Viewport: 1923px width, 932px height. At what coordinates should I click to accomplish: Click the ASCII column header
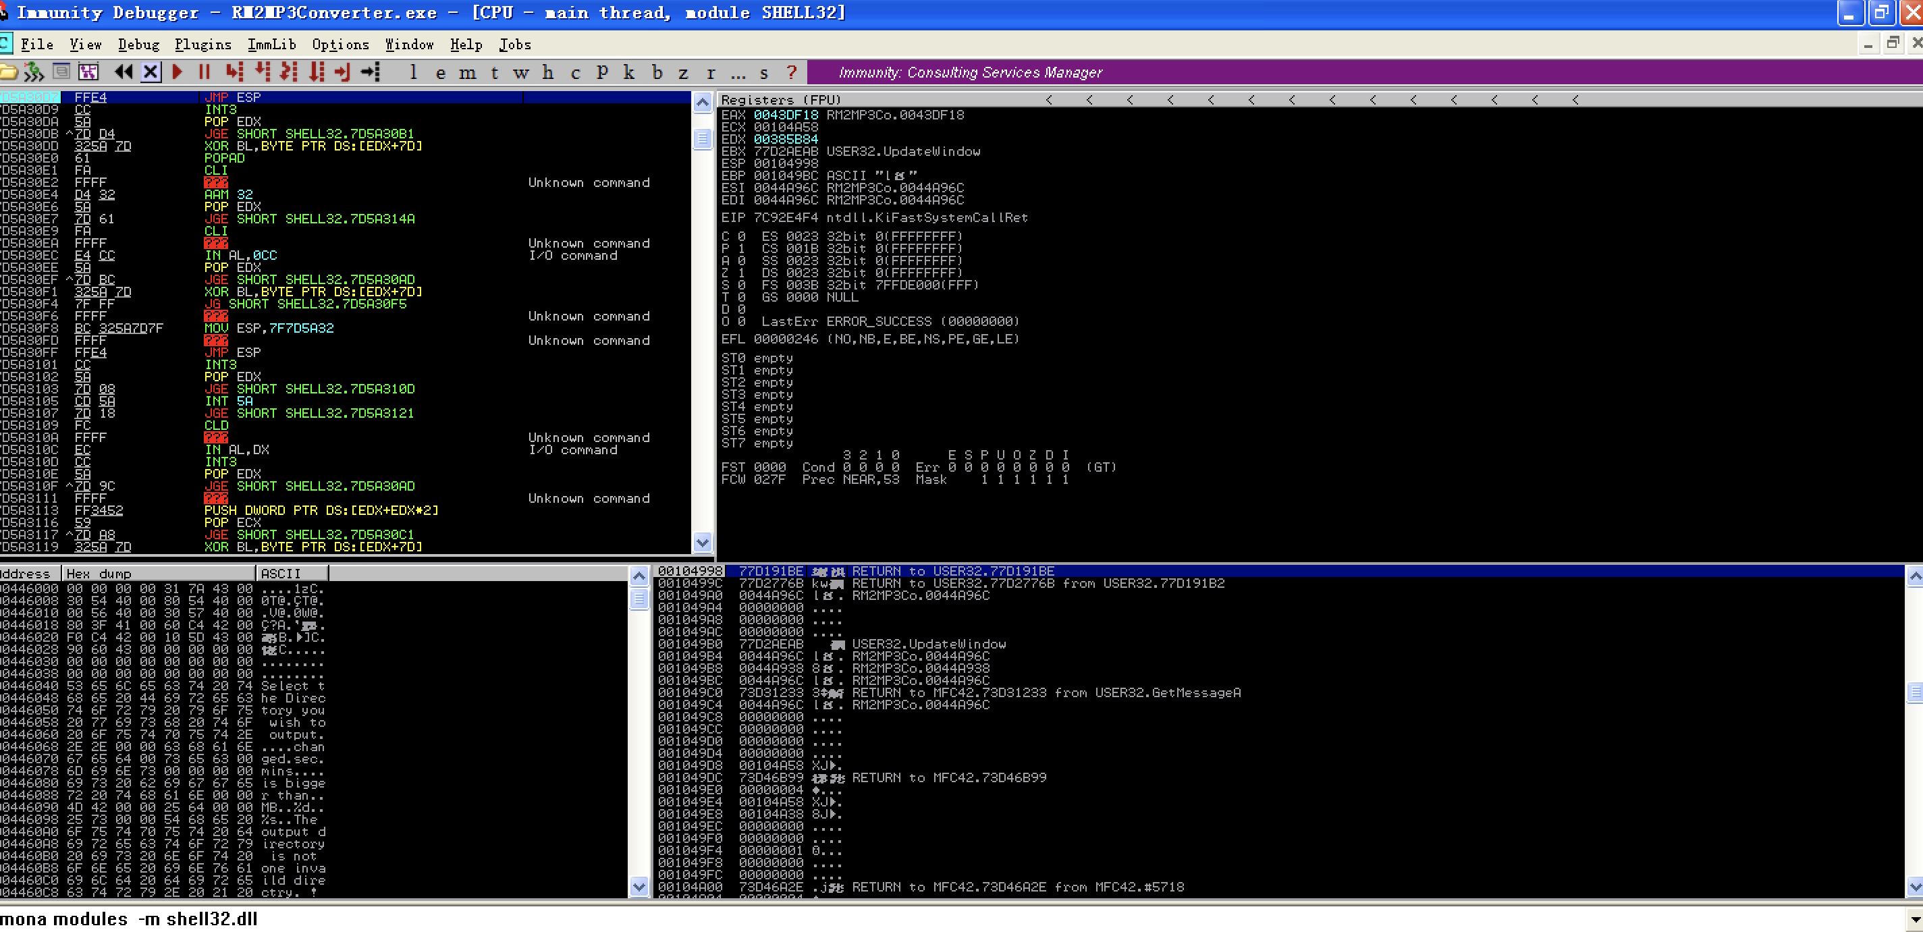(x=293, y=573)
